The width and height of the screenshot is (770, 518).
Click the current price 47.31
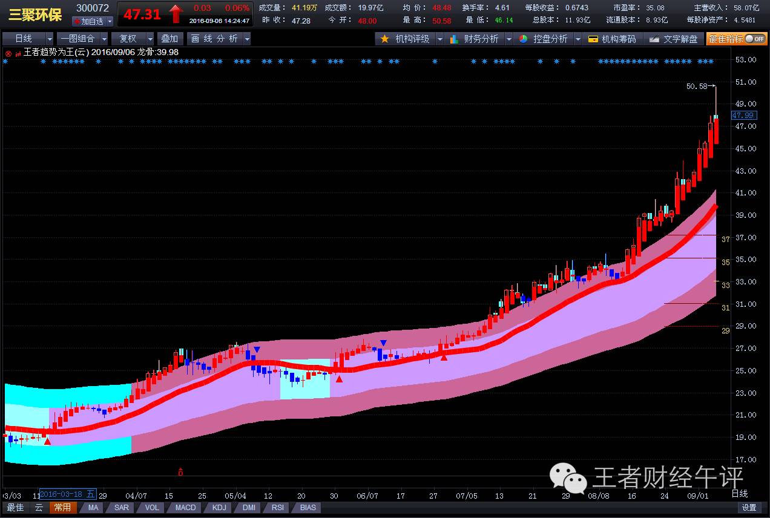[x=142, y=15]
